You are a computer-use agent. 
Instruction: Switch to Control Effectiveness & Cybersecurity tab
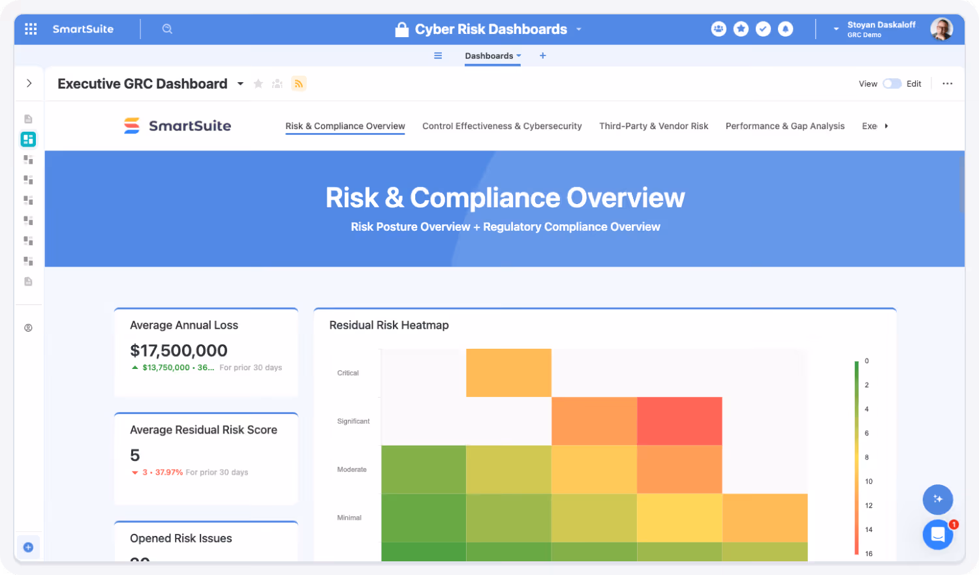click(502, 126)
